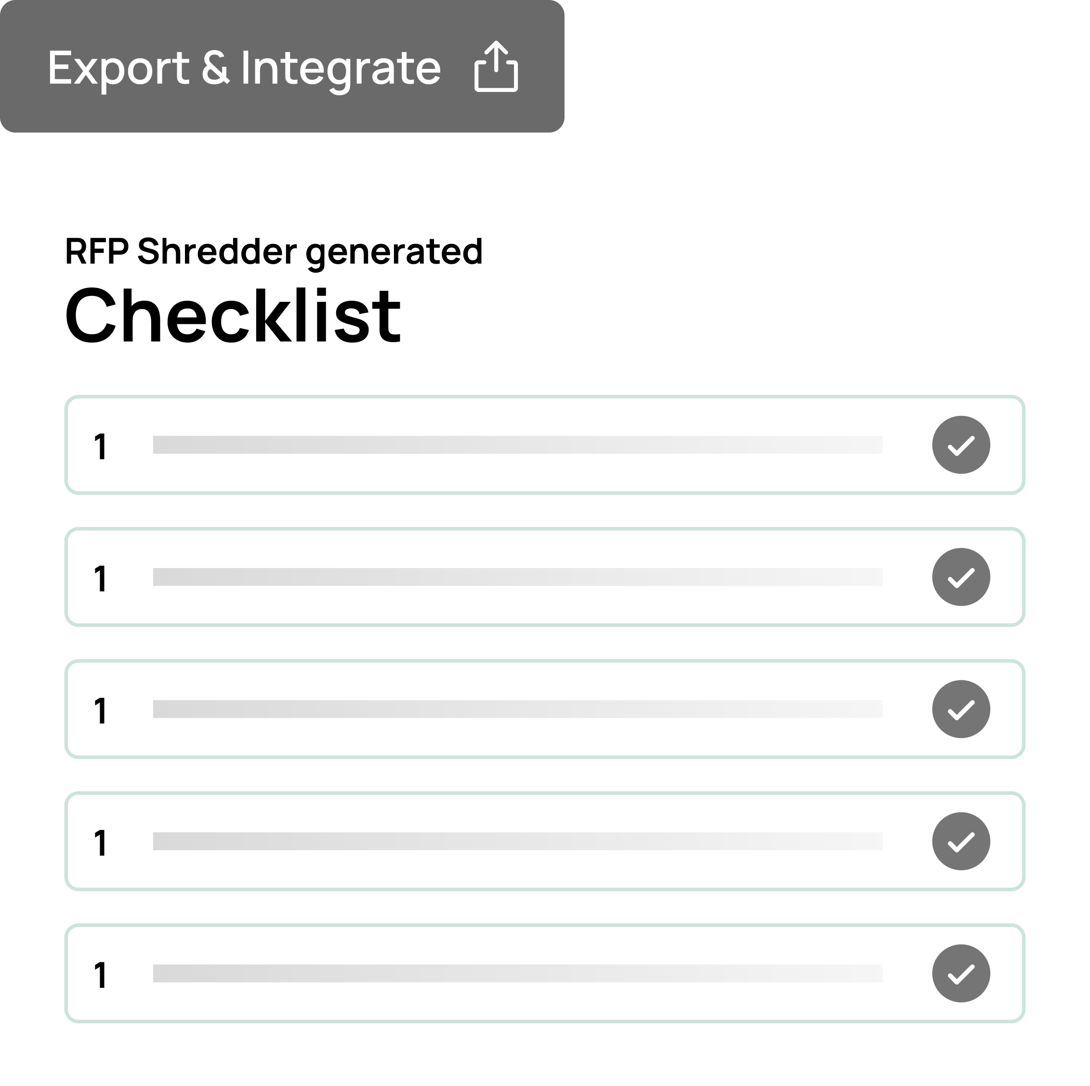Screen dimensions: 1090x1086
Task: Click the RFP Shredder generated subtitle
Action: pos(274,251)
